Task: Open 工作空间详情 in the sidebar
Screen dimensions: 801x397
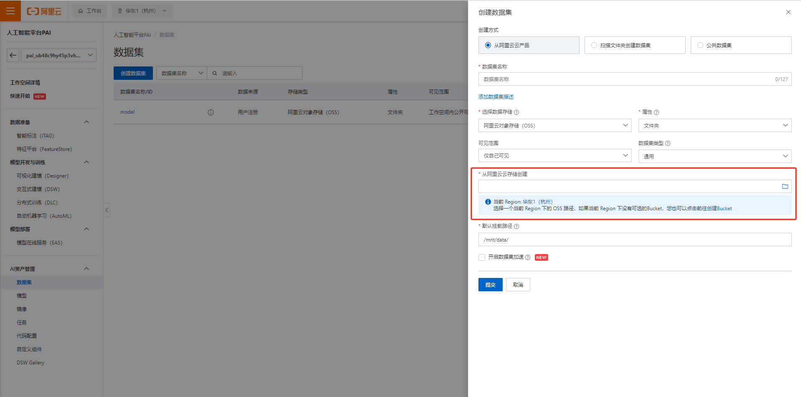Action: (x=25, y=83)
